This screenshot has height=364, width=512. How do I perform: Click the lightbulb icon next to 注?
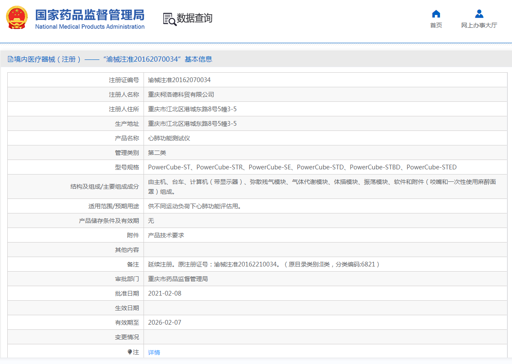(130, 352)
